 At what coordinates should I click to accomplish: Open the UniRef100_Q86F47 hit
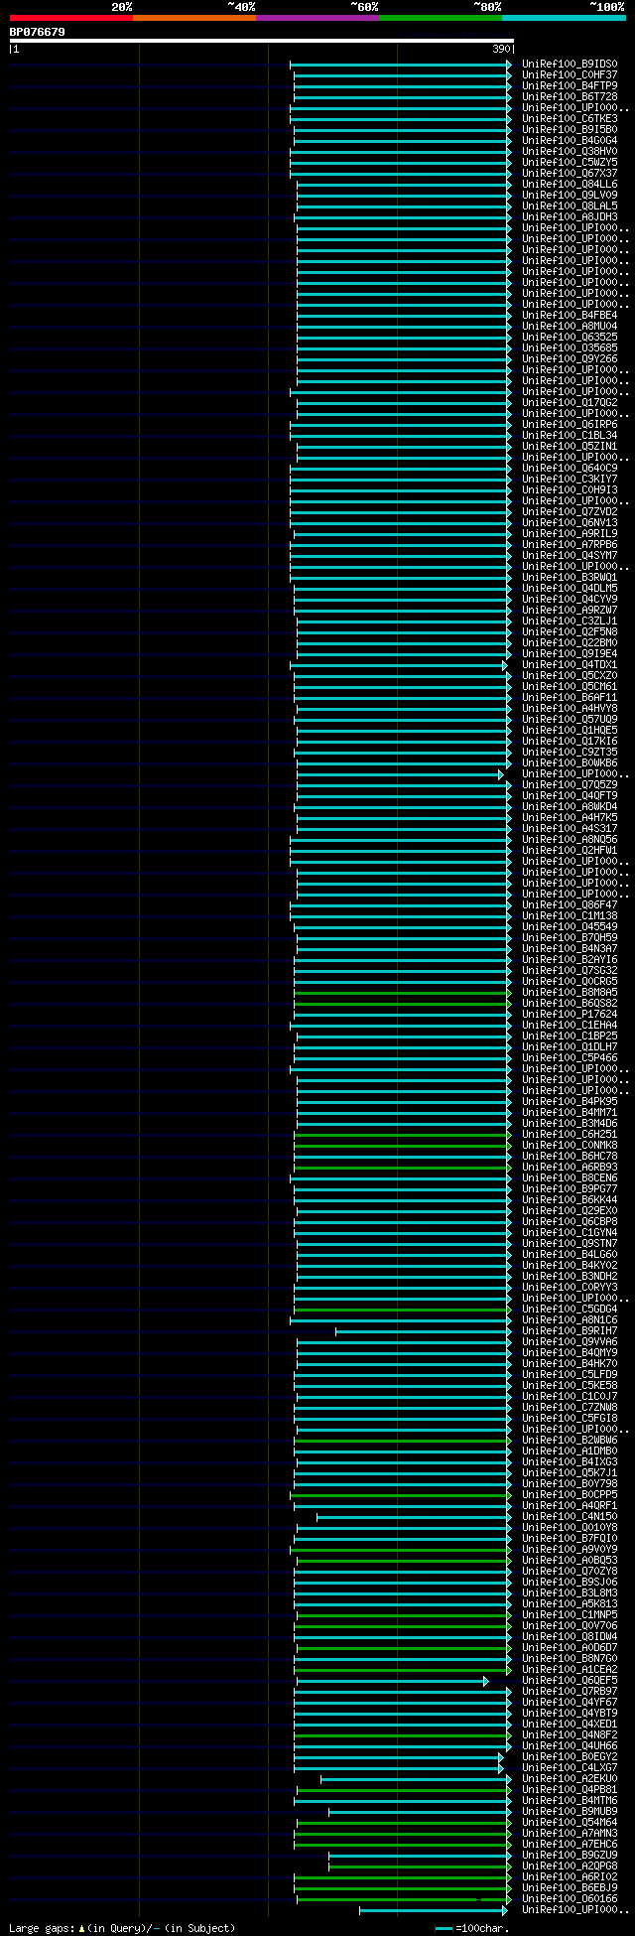tap(570, 904)
